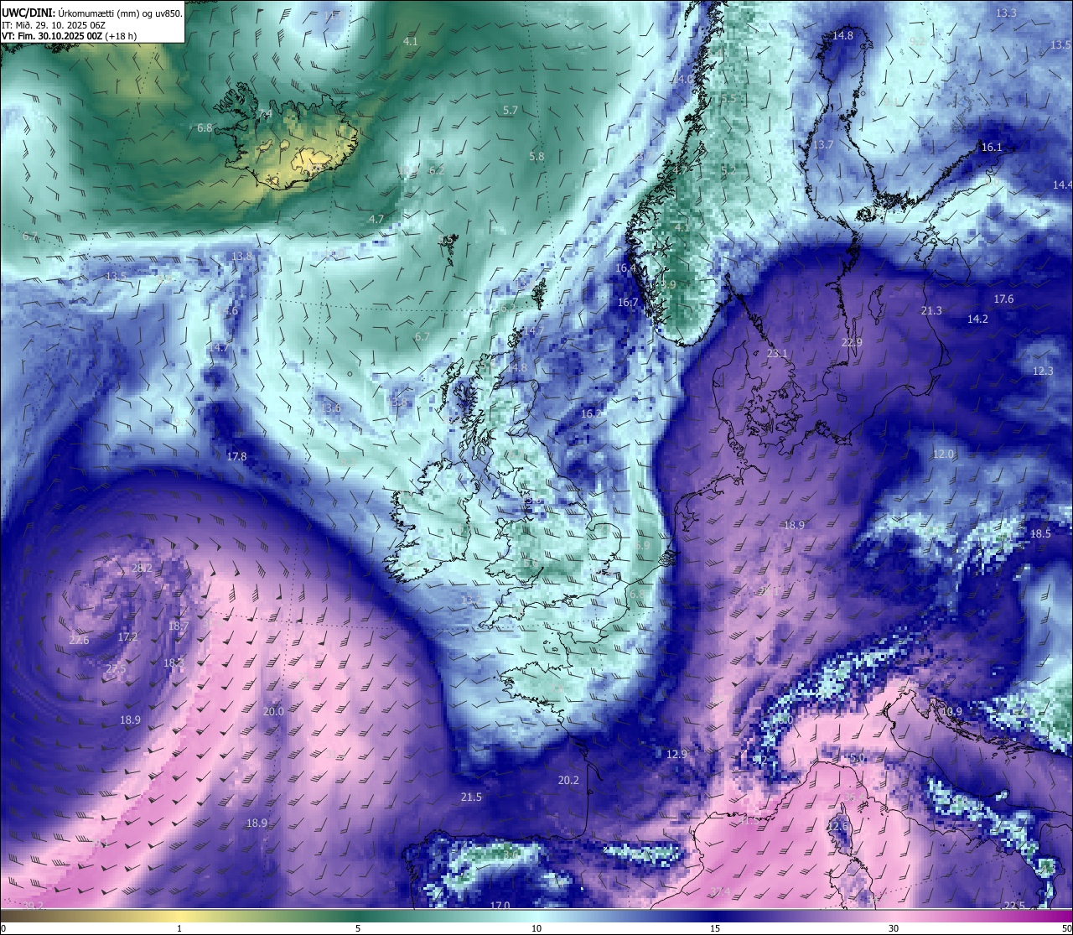This screenshot has width=1073, height=935.
Task: Click the 5.7 value north of Scotland
Action: 510,111
